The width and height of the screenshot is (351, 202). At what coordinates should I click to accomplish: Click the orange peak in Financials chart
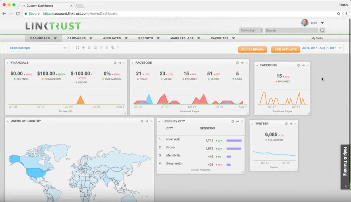pos(80,100)
